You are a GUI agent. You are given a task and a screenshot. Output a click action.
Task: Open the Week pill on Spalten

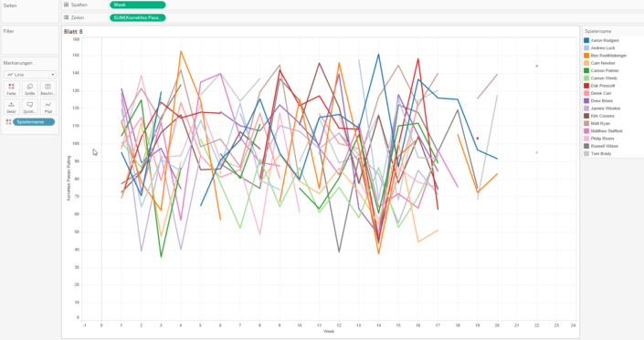click(138, 5)
